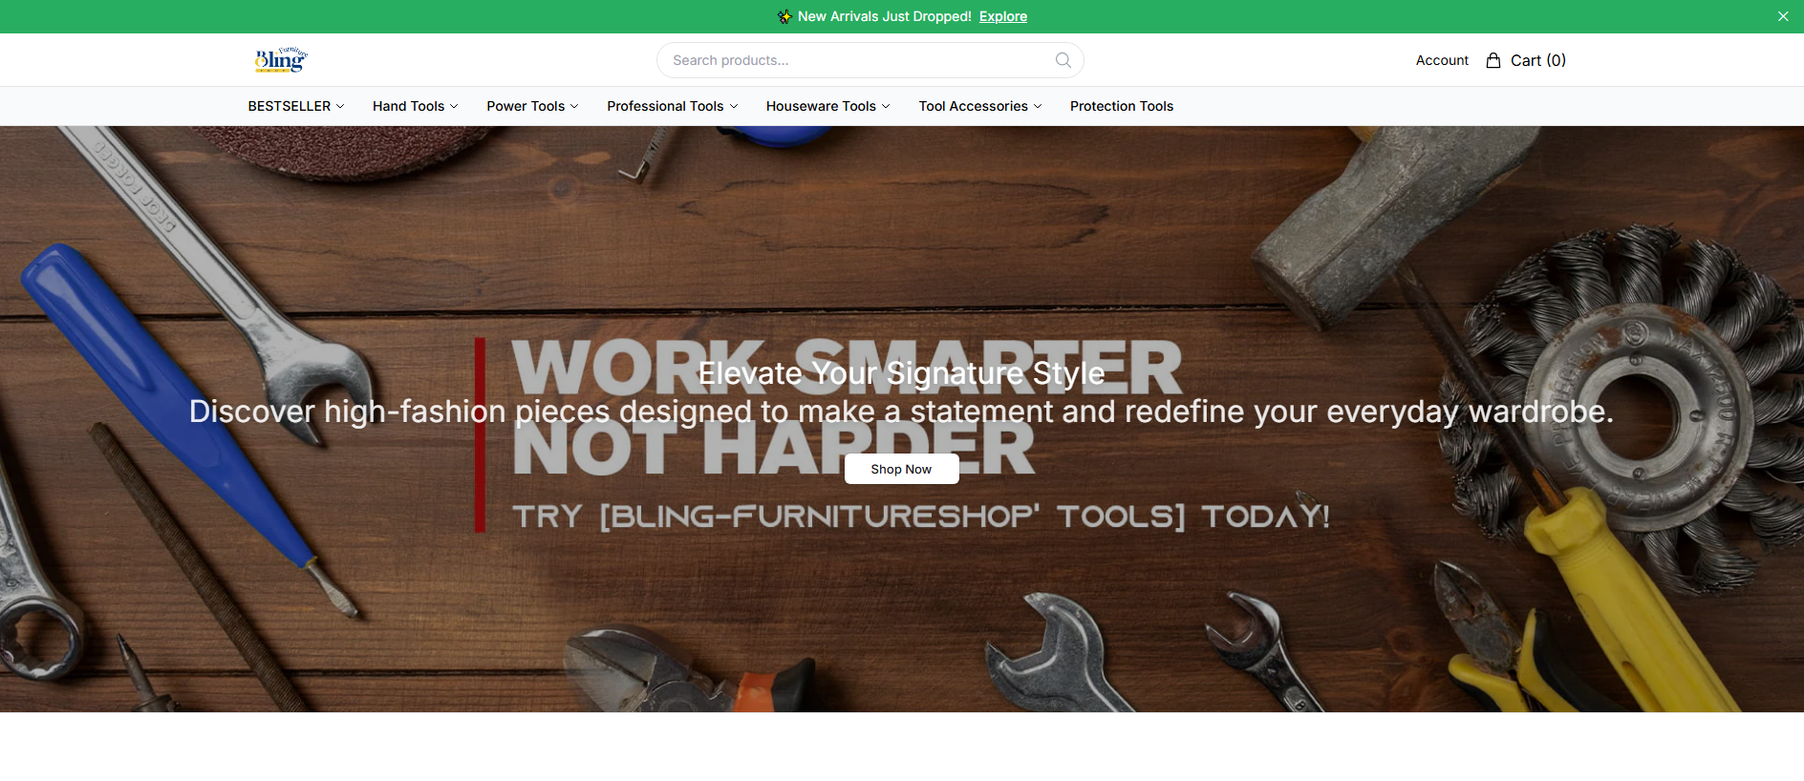Viewport: 1804px width, 781px height.
Task: Open the Professional Tools menu
Action: coord(672,106)
